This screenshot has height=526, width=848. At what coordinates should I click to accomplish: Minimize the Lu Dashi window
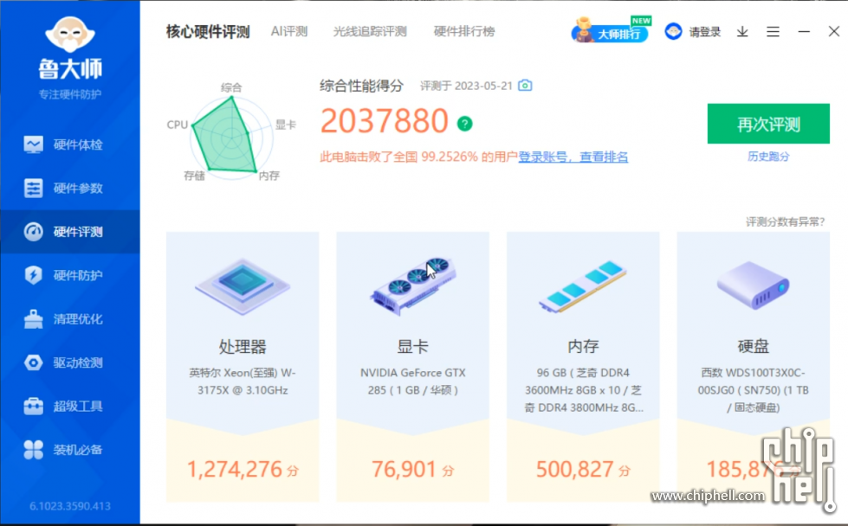pyautogui.click(x=804, y=32)
